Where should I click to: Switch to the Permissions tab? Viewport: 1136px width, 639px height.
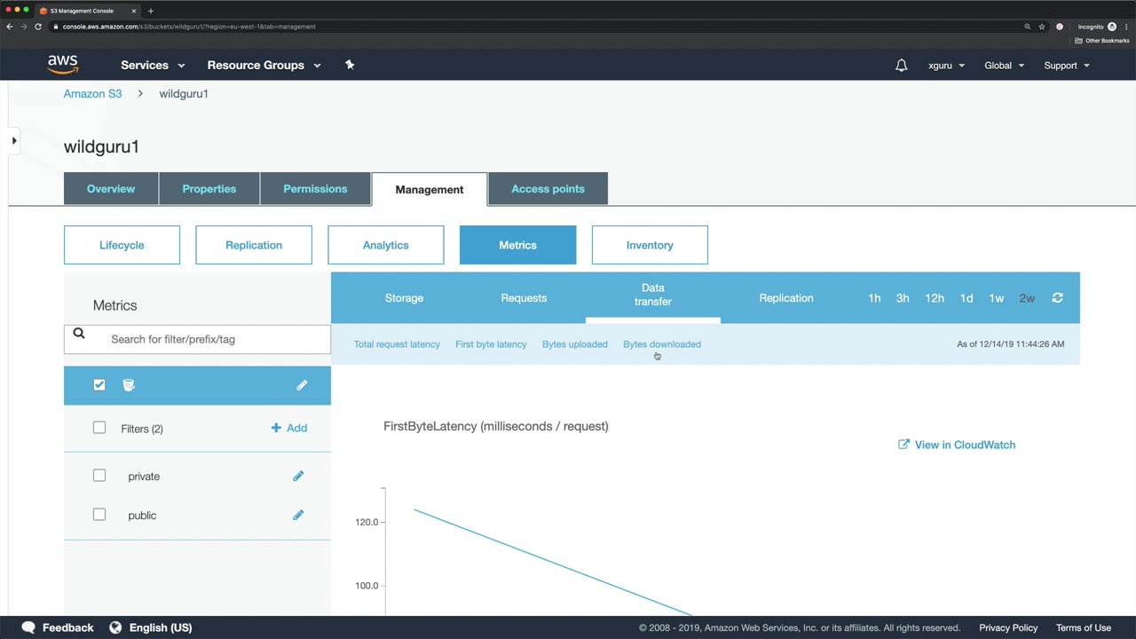pyautogui.click(x=315, y=189)
